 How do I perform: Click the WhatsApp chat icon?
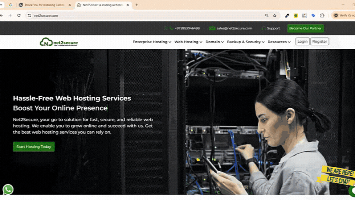(8, 189)
